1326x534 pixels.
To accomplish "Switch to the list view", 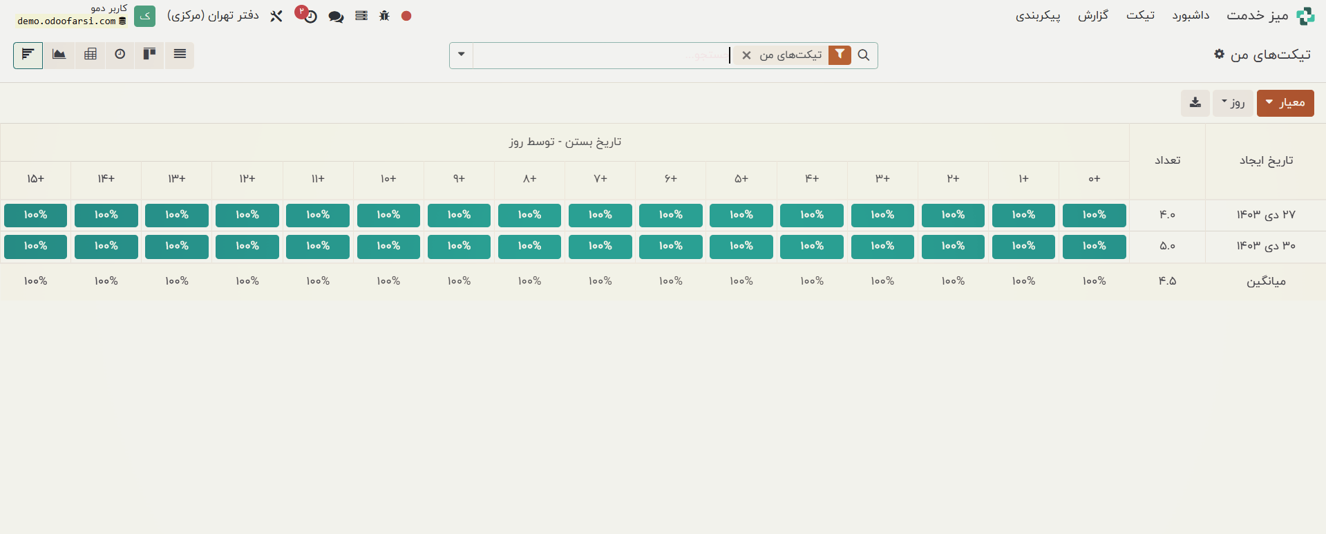I will tap(180, 55).
